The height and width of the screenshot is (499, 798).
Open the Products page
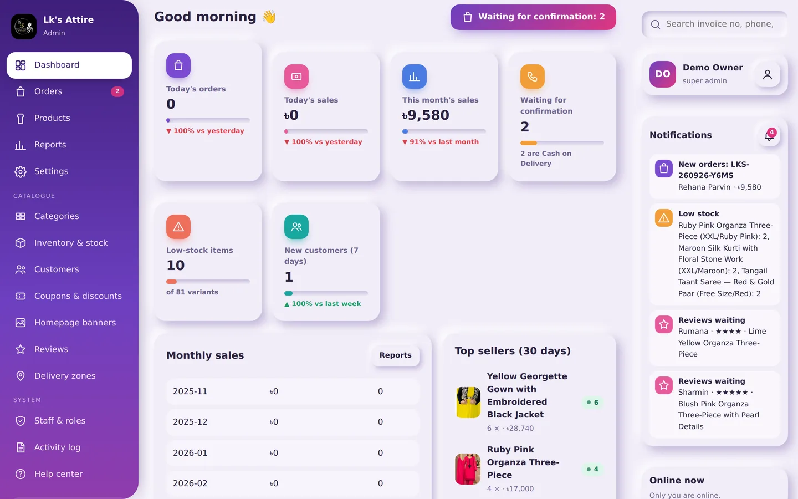tap(69, 119)
